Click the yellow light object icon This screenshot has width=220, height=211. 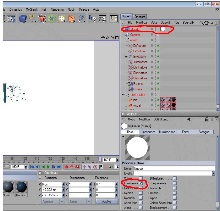click(62, 19)
